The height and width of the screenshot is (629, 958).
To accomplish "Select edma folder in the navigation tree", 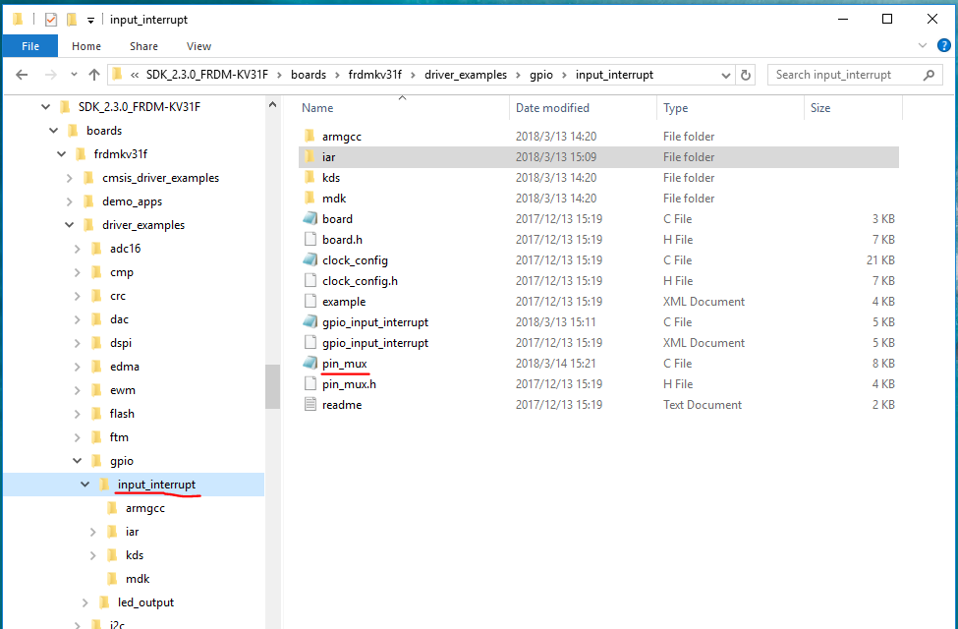I will 125,367.
